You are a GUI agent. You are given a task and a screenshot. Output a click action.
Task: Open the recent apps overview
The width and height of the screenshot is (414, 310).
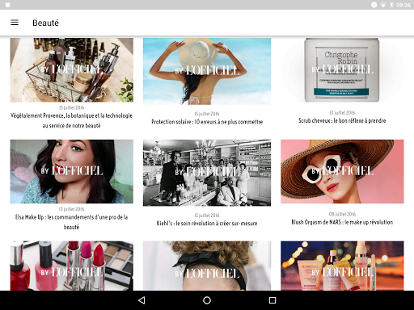272,300
